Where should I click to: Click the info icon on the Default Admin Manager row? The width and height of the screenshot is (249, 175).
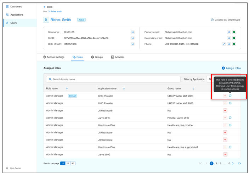[x=230, y=96]
